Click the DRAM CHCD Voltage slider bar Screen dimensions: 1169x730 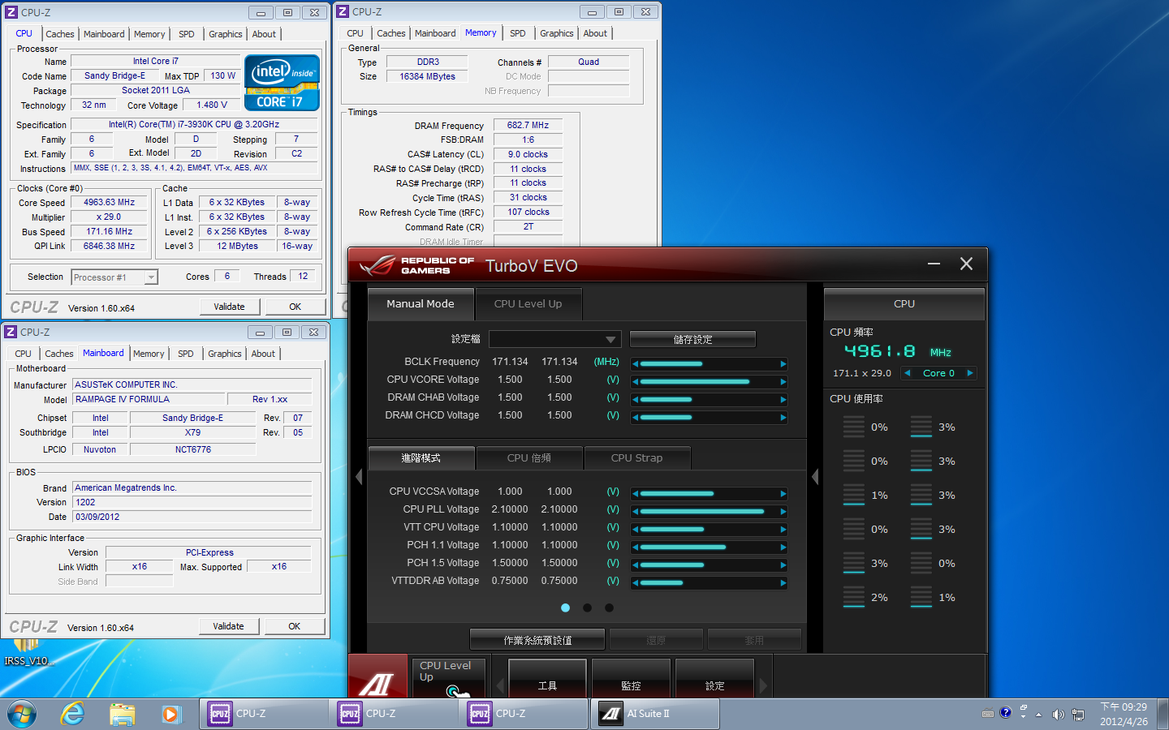click(x=710, y=417)
